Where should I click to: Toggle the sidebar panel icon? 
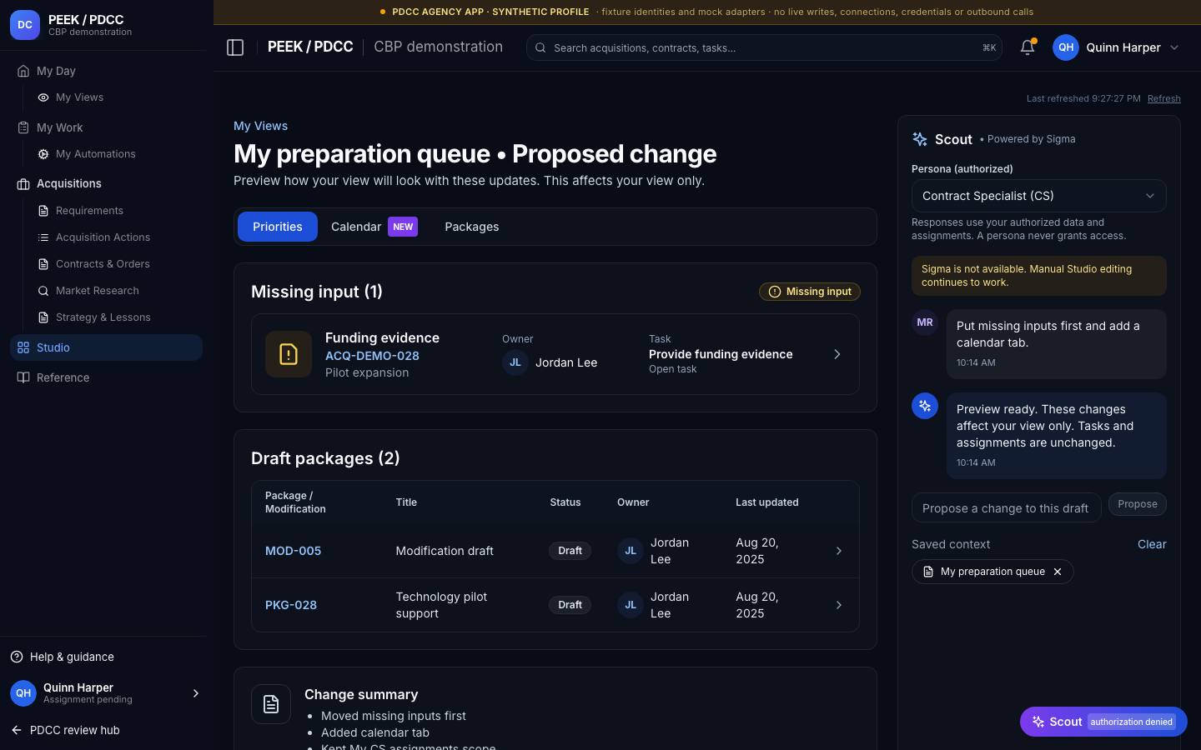(x=235, y=47)
